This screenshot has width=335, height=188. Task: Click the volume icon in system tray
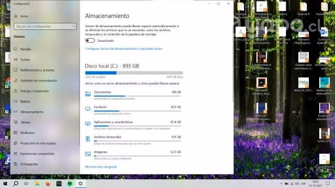[297, 184]
